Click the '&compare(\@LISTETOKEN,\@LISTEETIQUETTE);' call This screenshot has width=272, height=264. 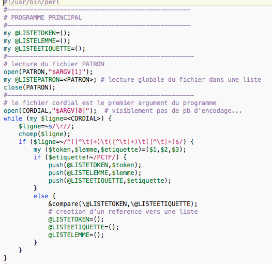(123, 204)
